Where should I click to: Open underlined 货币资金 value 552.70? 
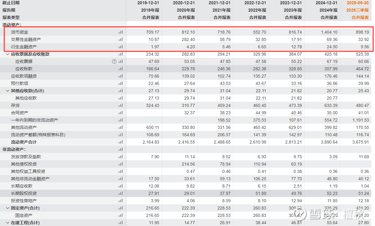click(260, 32)
